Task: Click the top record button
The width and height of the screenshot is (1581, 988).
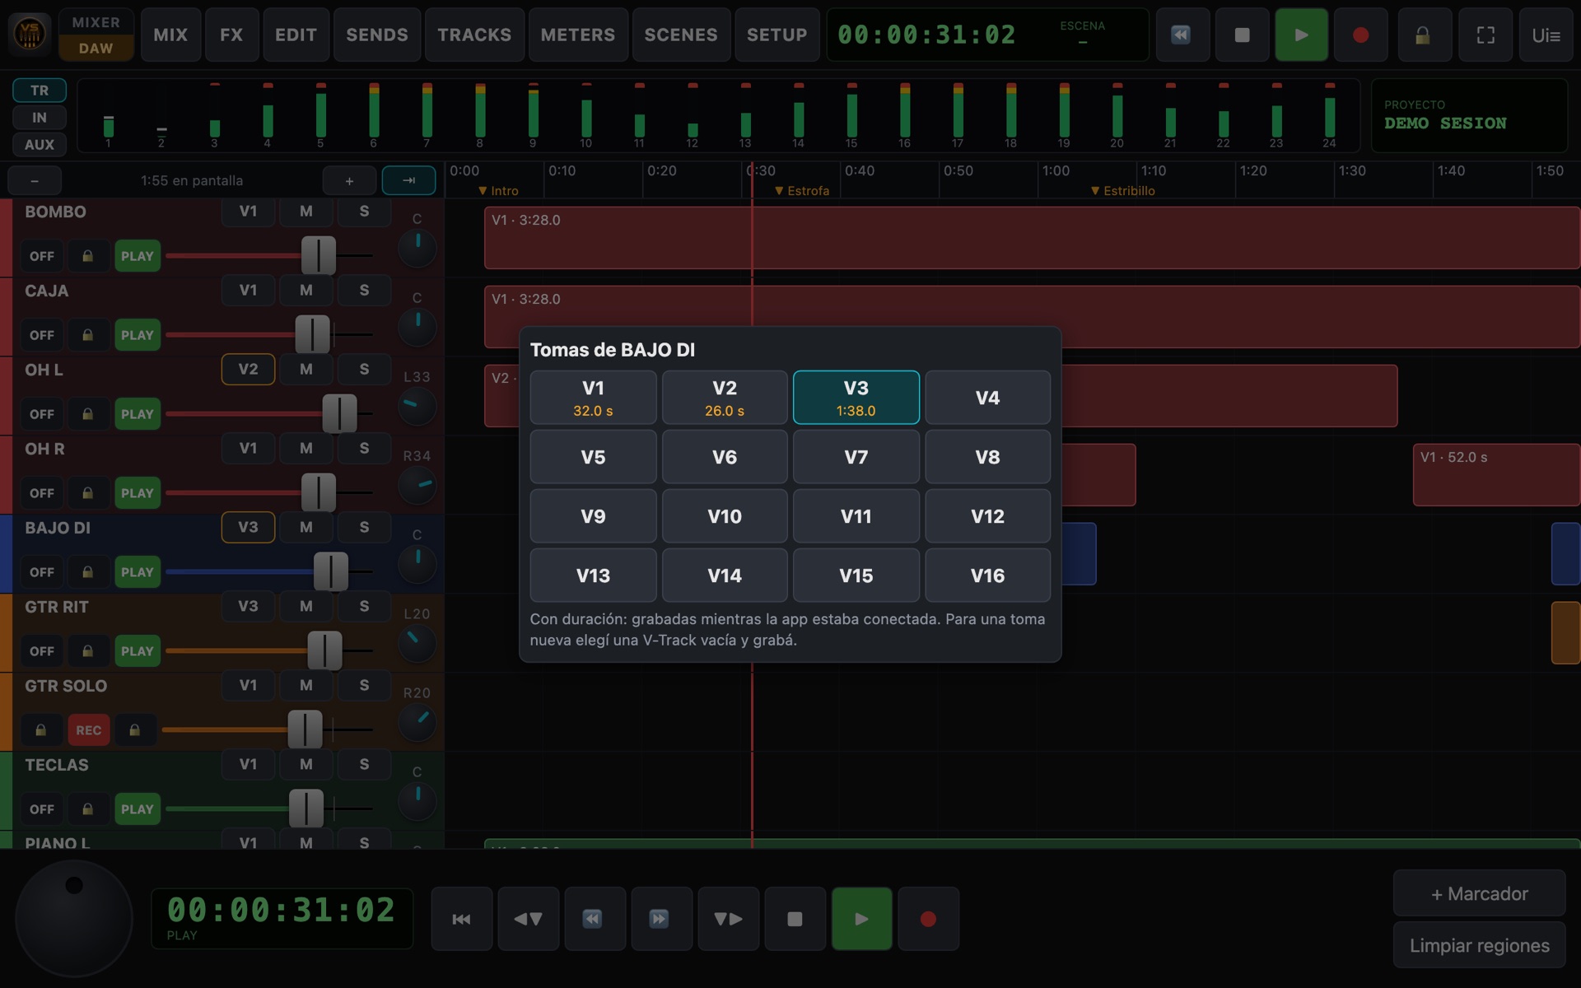Action: pos(1360,35)
